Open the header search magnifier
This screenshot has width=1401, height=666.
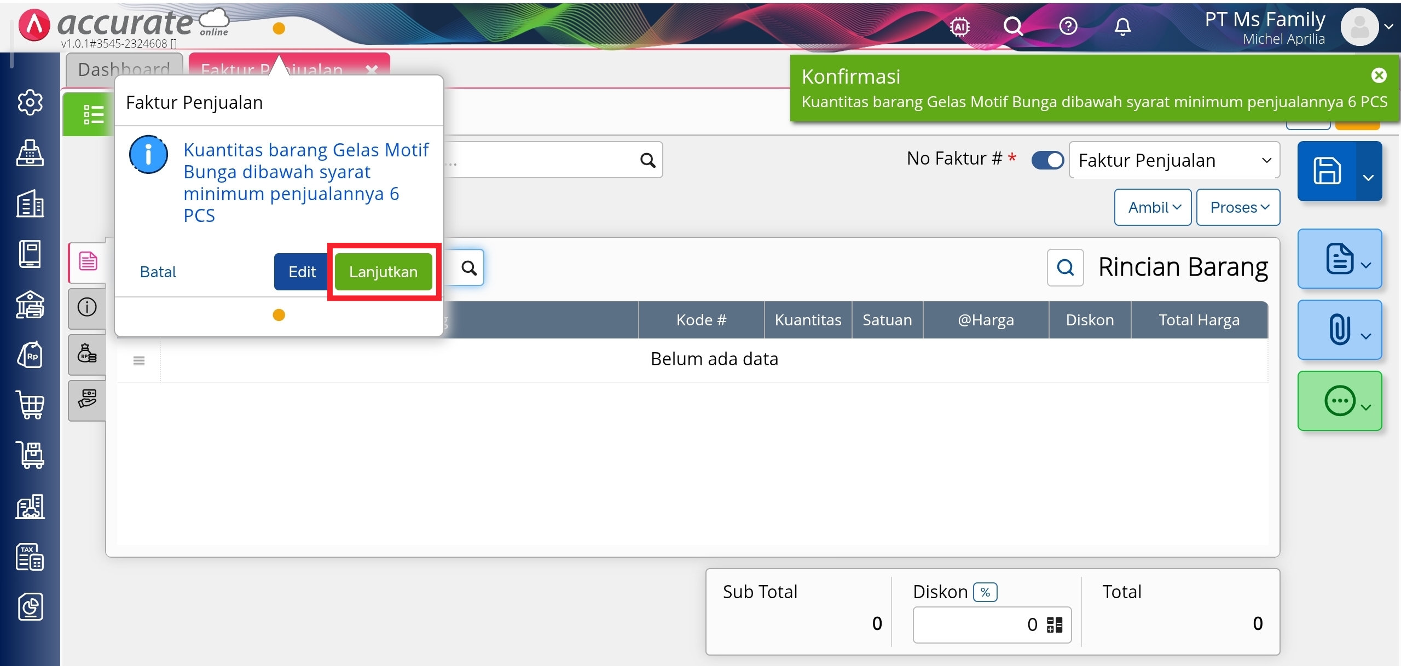pos(1012,26)
